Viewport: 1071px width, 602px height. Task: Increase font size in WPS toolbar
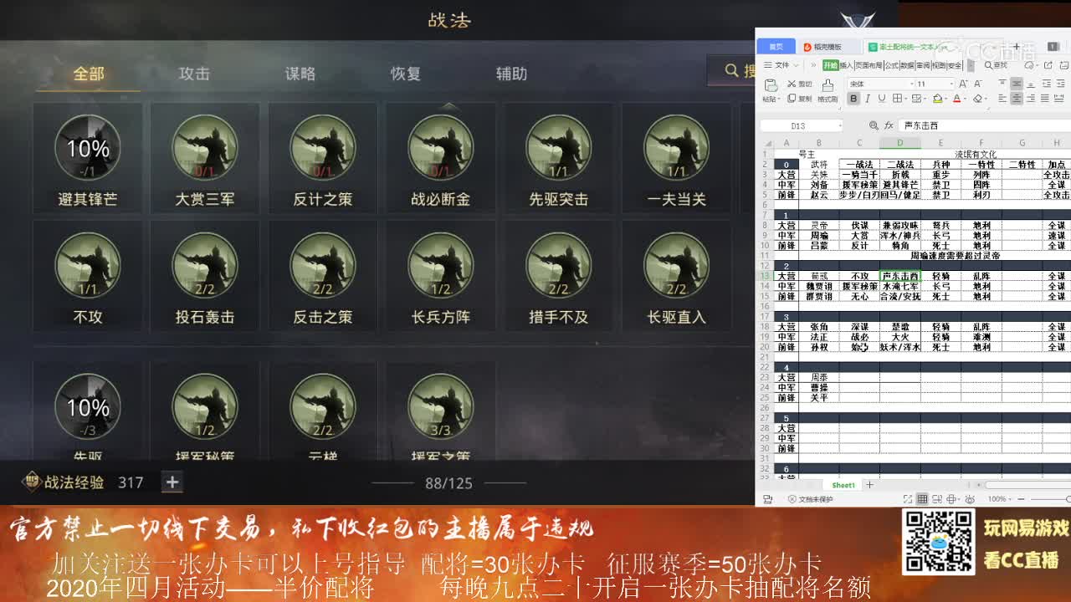click(964, 84)
